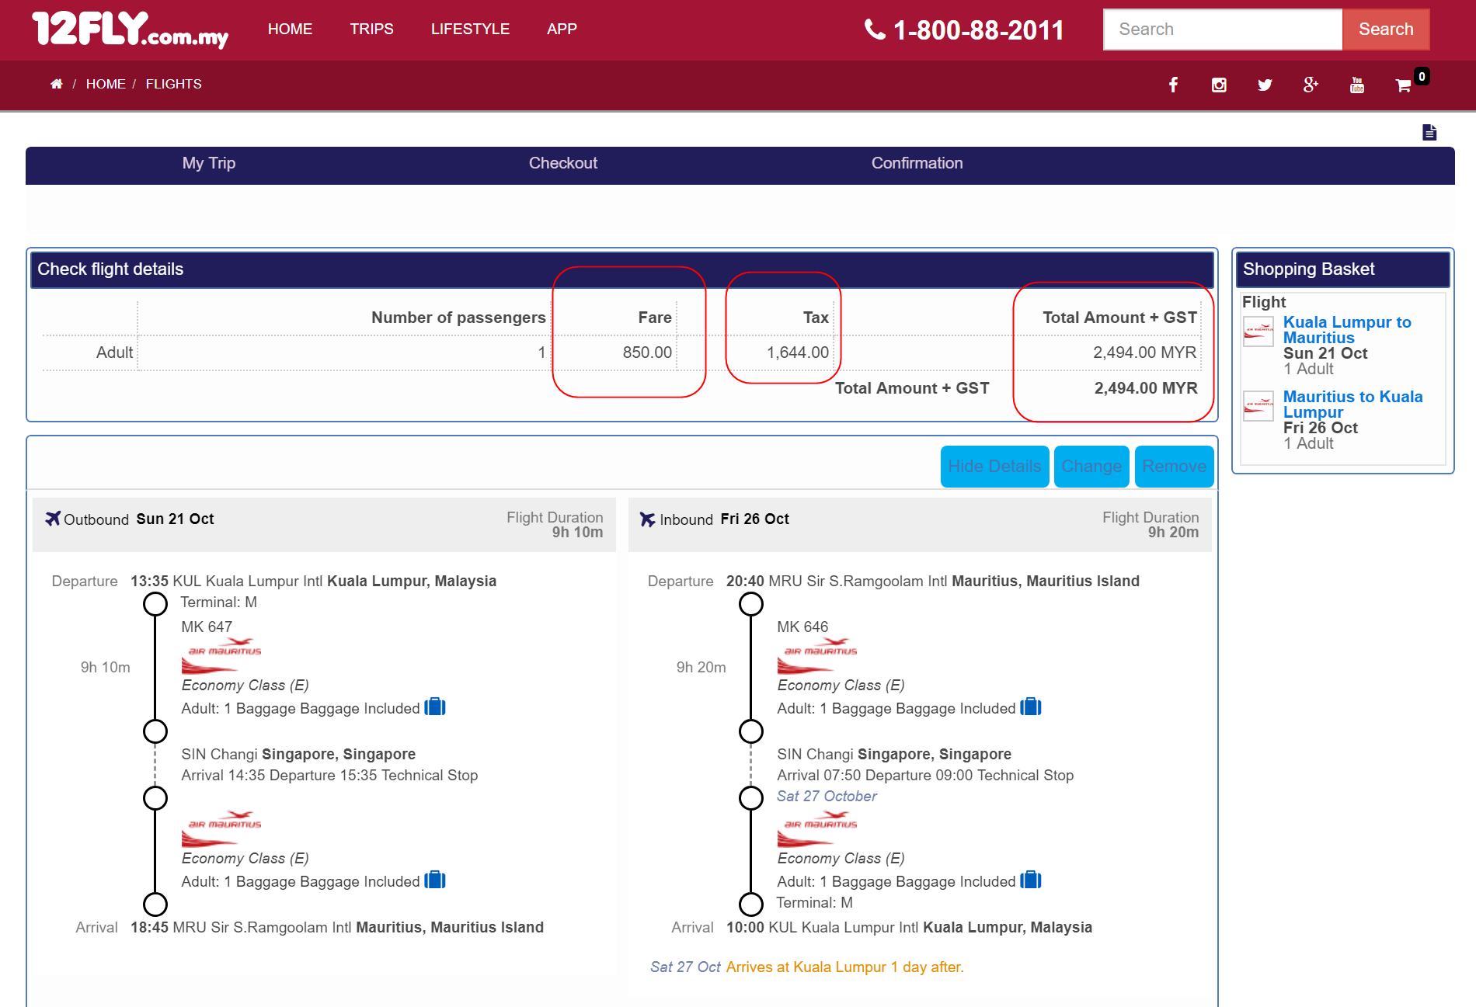Viewport: 1476px width, 1007px height.
Task: Click baggage icon on inbound MK 646 leg
Action: (1031, 707)
